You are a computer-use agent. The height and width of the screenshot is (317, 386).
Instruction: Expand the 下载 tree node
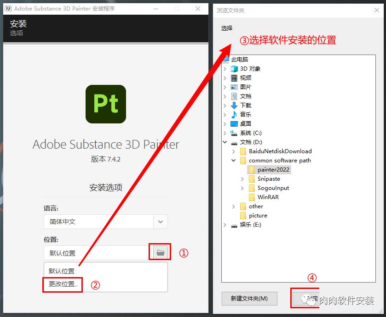tap(225, 106)
